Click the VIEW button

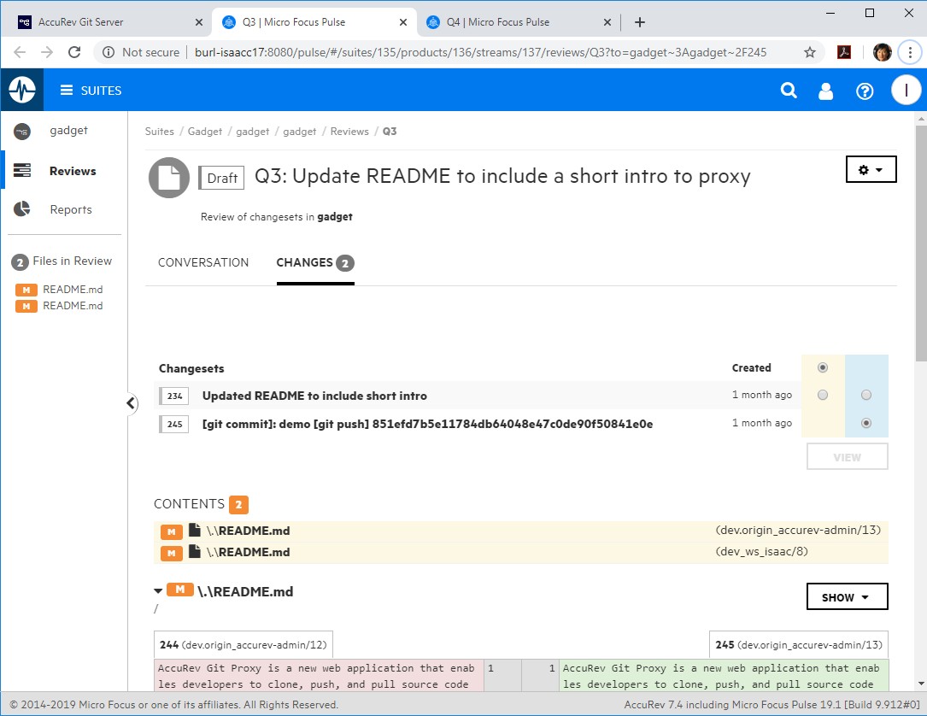tap(847, 457)
